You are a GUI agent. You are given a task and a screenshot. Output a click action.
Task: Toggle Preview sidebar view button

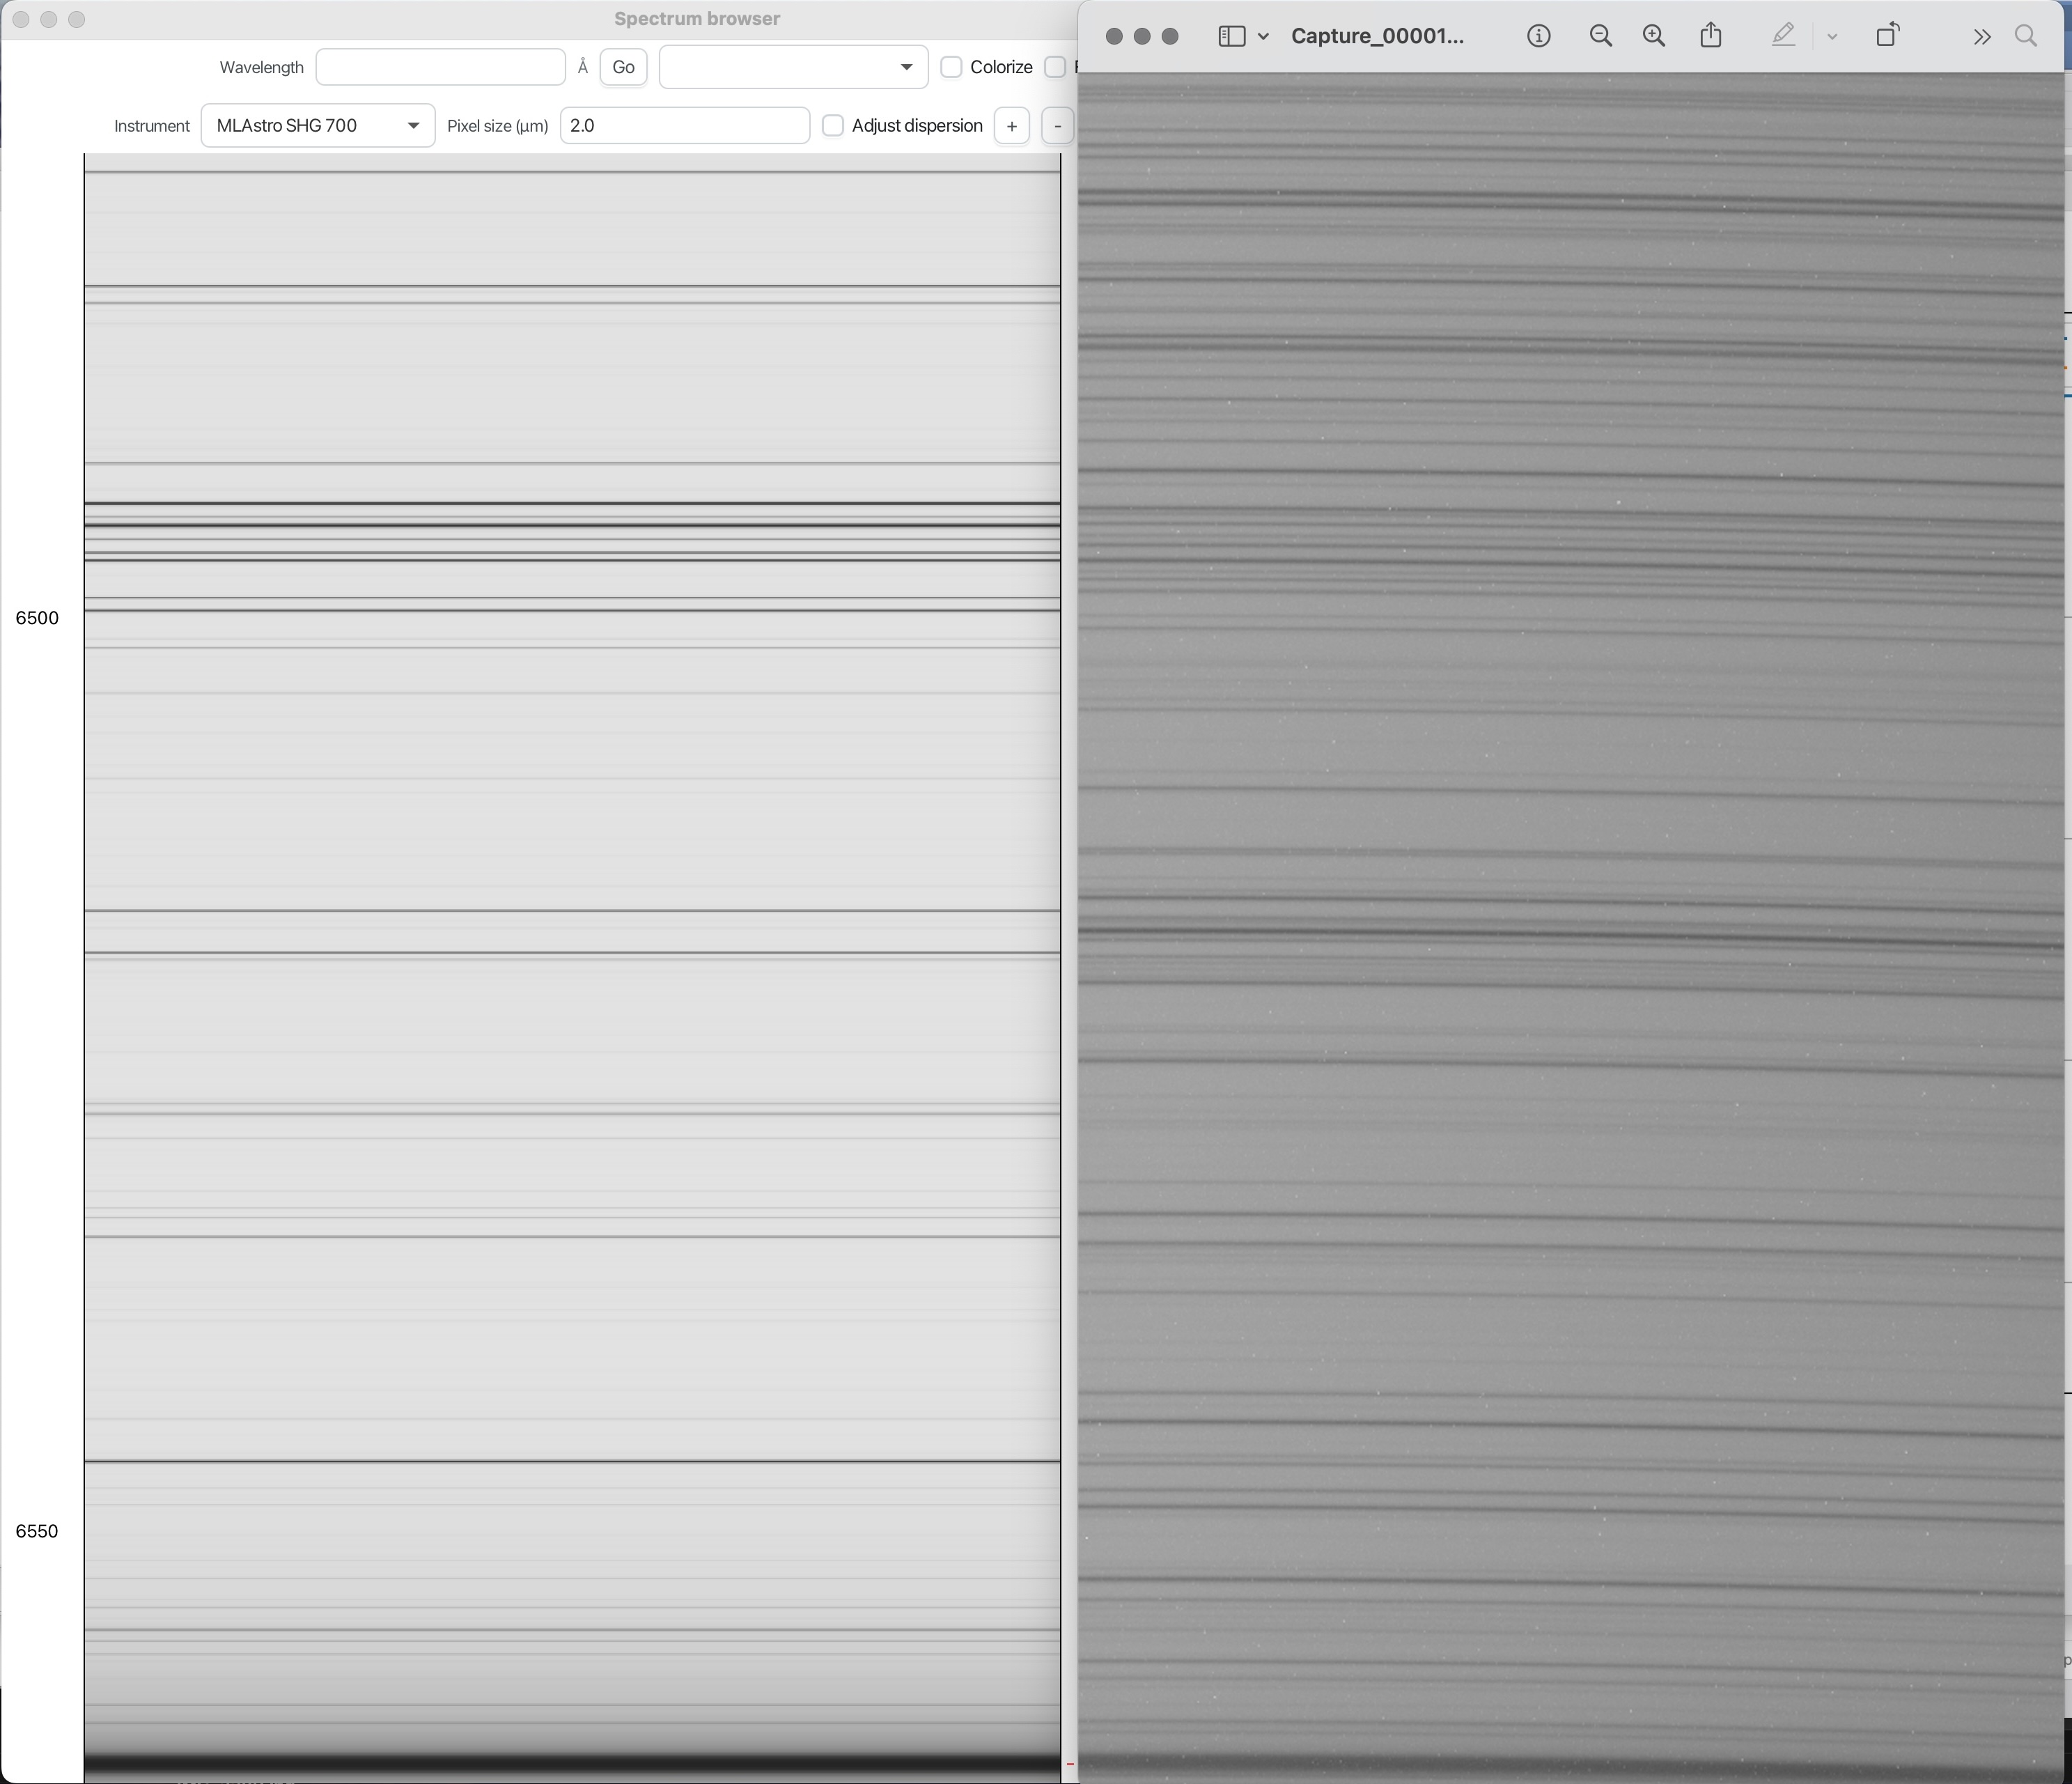1231,36
